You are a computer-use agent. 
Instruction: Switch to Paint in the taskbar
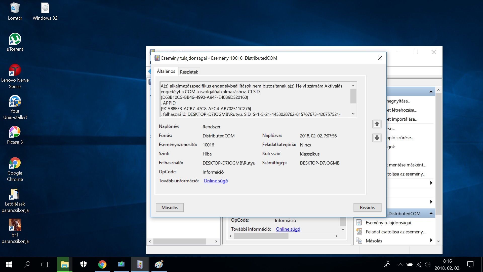pos(159,264)
